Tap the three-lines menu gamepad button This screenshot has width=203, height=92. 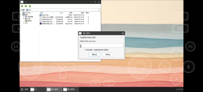109,83
